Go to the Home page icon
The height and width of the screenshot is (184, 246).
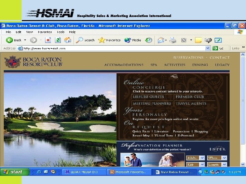click(x=68, y=40)
